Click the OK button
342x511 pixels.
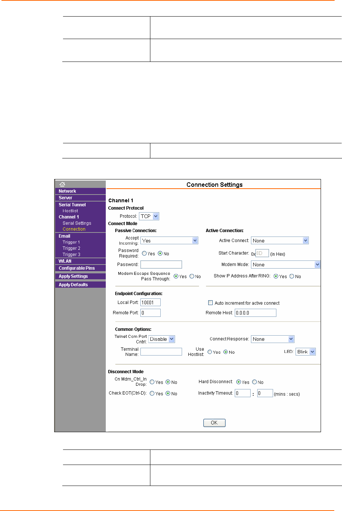pyautogui.click(x=214, y=423)
